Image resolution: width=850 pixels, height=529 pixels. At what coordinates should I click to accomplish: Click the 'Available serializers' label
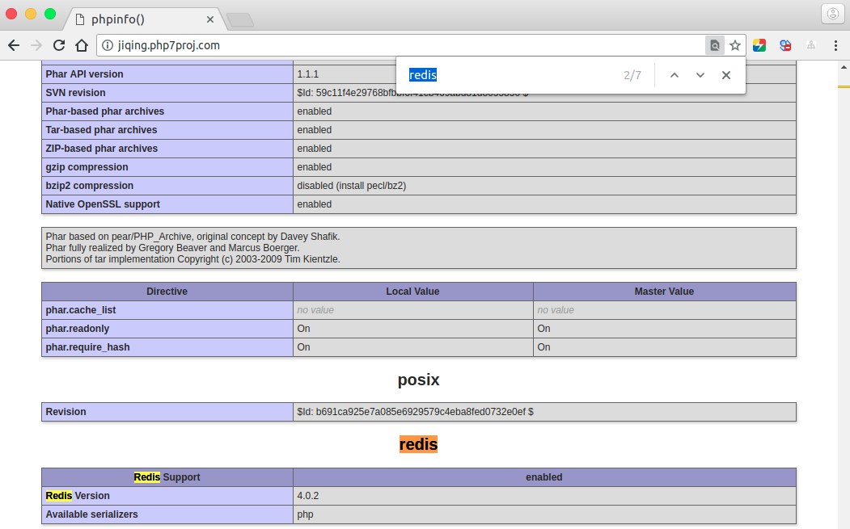[91, 514]
